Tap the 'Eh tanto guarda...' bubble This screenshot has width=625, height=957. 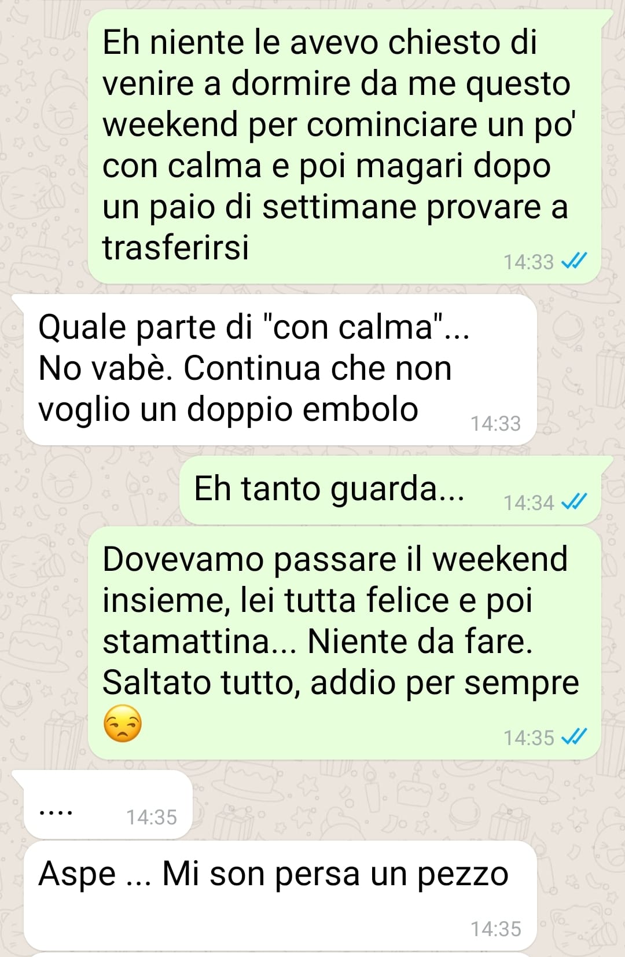pyautogui.click(x=389, y=490)
